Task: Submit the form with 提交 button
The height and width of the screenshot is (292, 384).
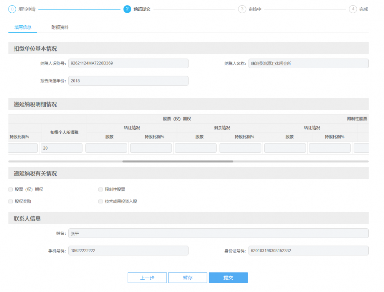Action: [228, 278]
